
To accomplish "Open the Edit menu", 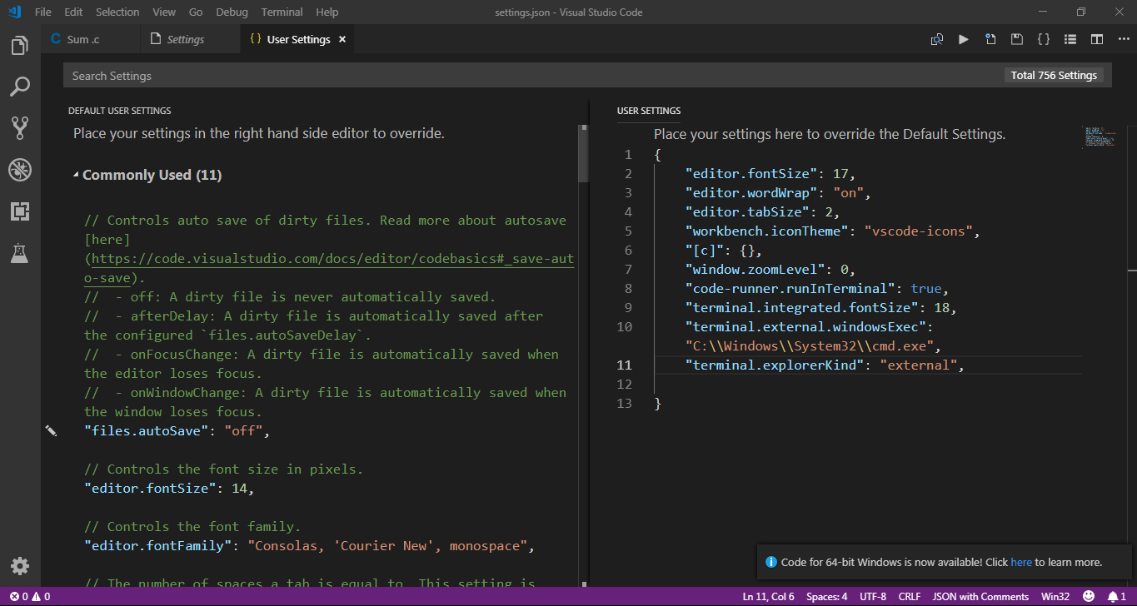I will (73, 12).
